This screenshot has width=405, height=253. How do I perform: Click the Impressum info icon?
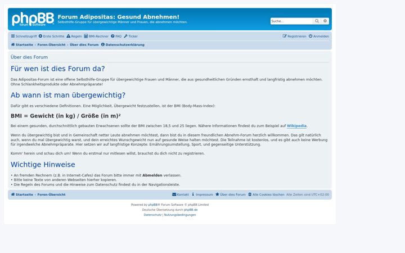point(193,195)
